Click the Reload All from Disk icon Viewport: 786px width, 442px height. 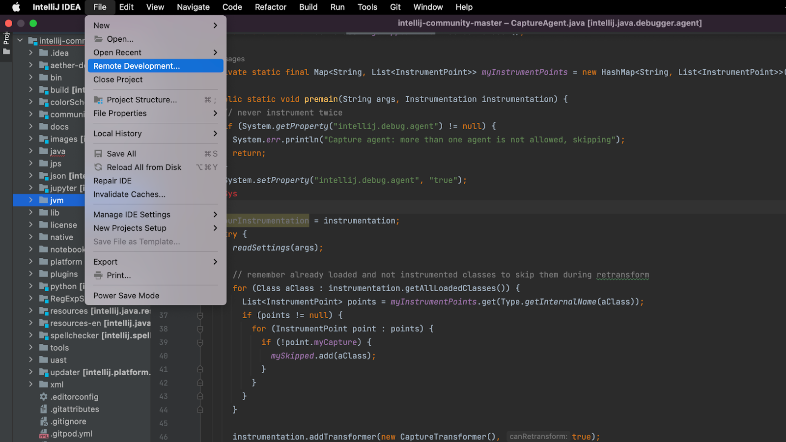pyautogui.click(x=98, y=167)
